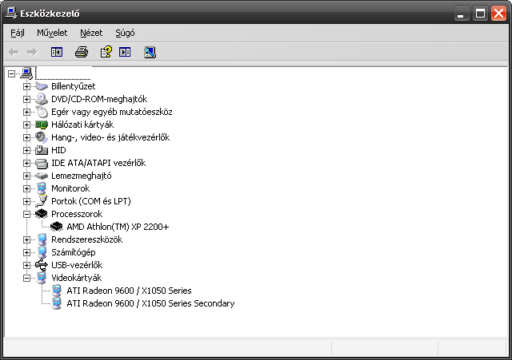Click the Forward arrow toolbar icon

[32, 52]
